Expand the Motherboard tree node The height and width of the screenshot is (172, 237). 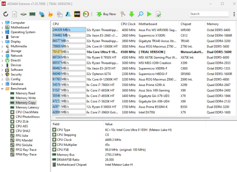tap(2, 27)
